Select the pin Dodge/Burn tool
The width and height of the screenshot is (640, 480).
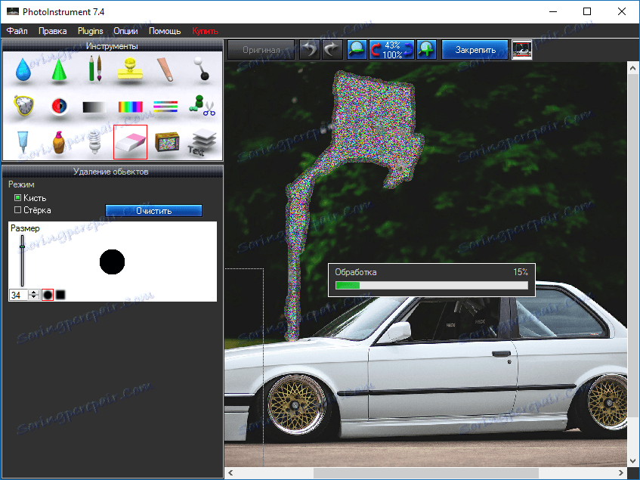pos(201,68)
